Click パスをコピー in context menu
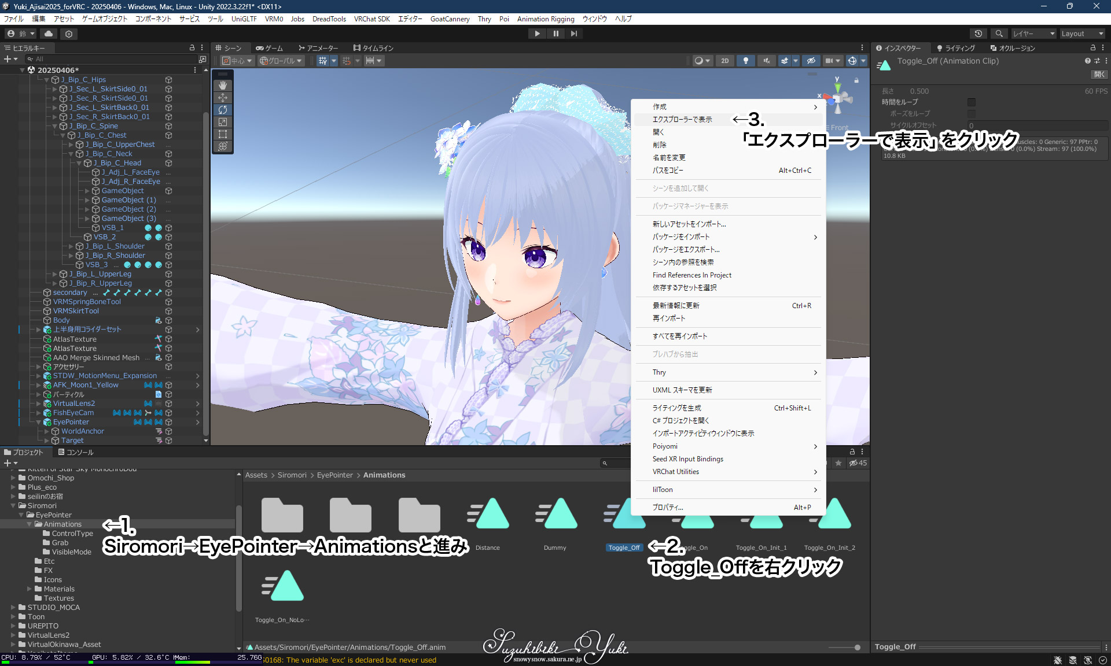 point(728,171)
